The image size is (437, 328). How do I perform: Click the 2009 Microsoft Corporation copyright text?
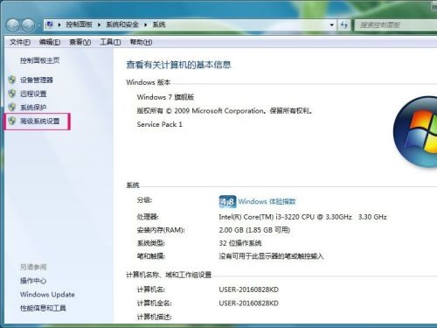coord(225,111)
